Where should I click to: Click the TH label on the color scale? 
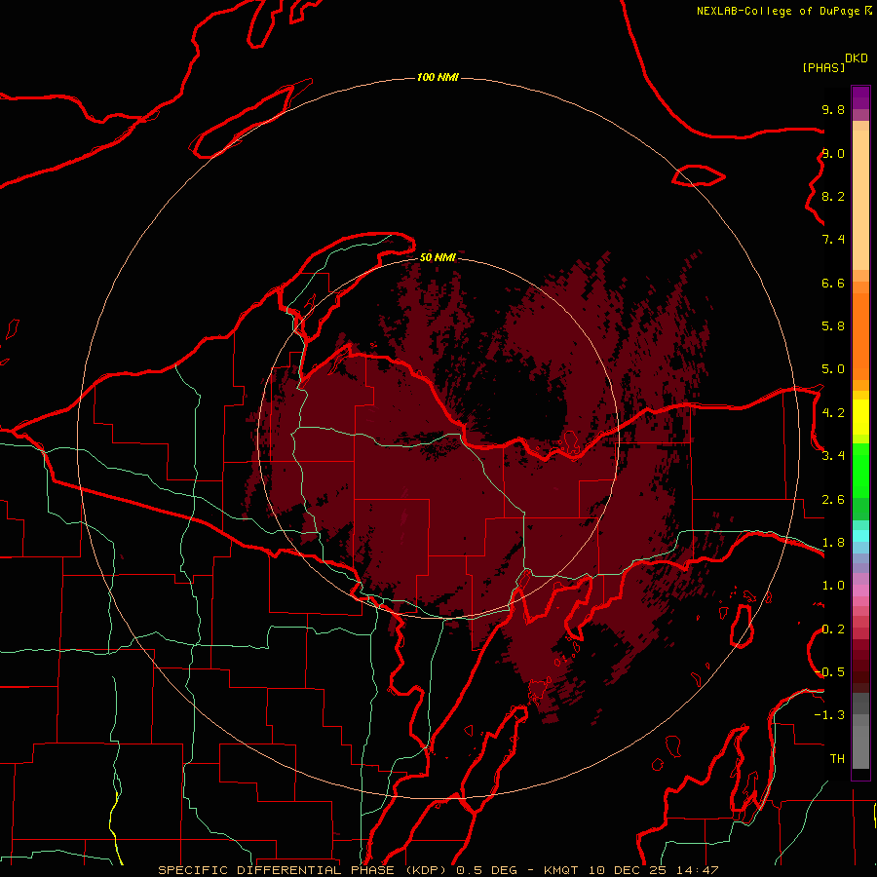[837, 759]
